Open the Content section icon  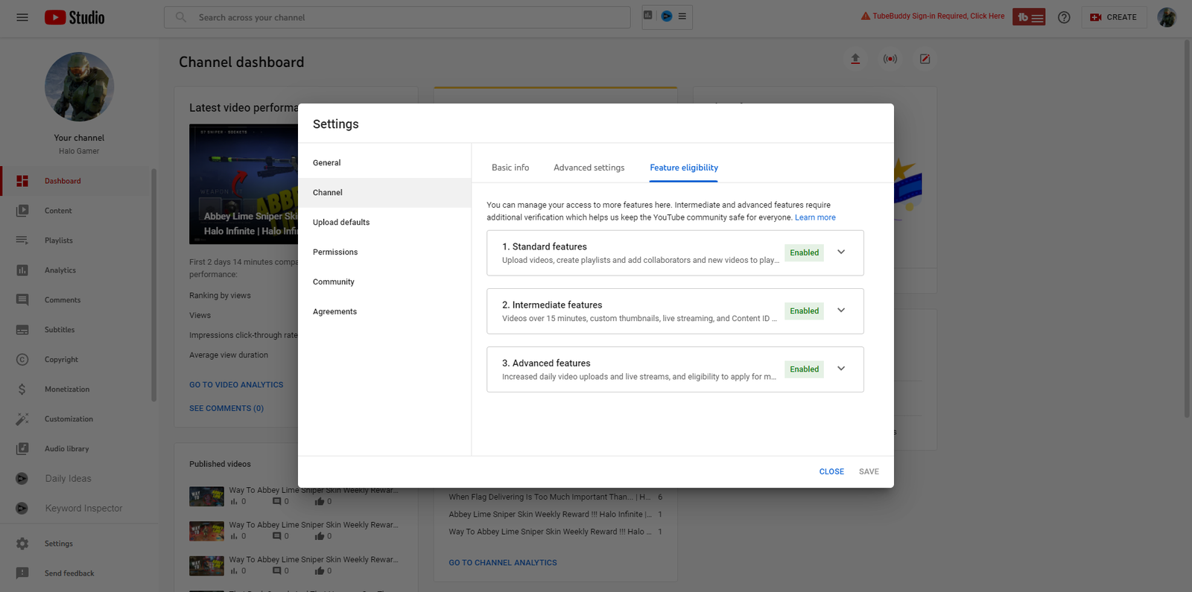pyautogui.click(x=22, y=211)
